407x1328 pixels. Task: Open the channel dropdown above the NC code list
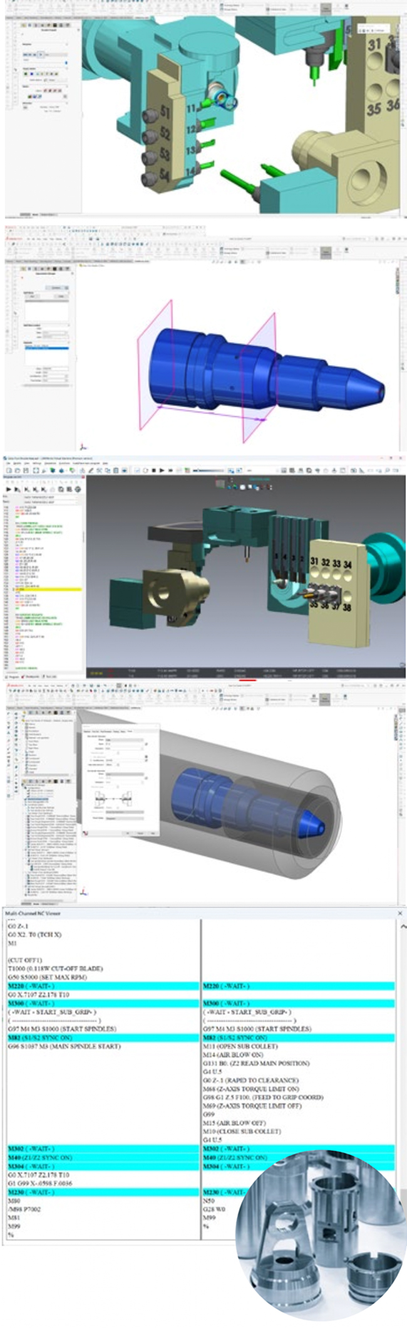tap(50, 497)
